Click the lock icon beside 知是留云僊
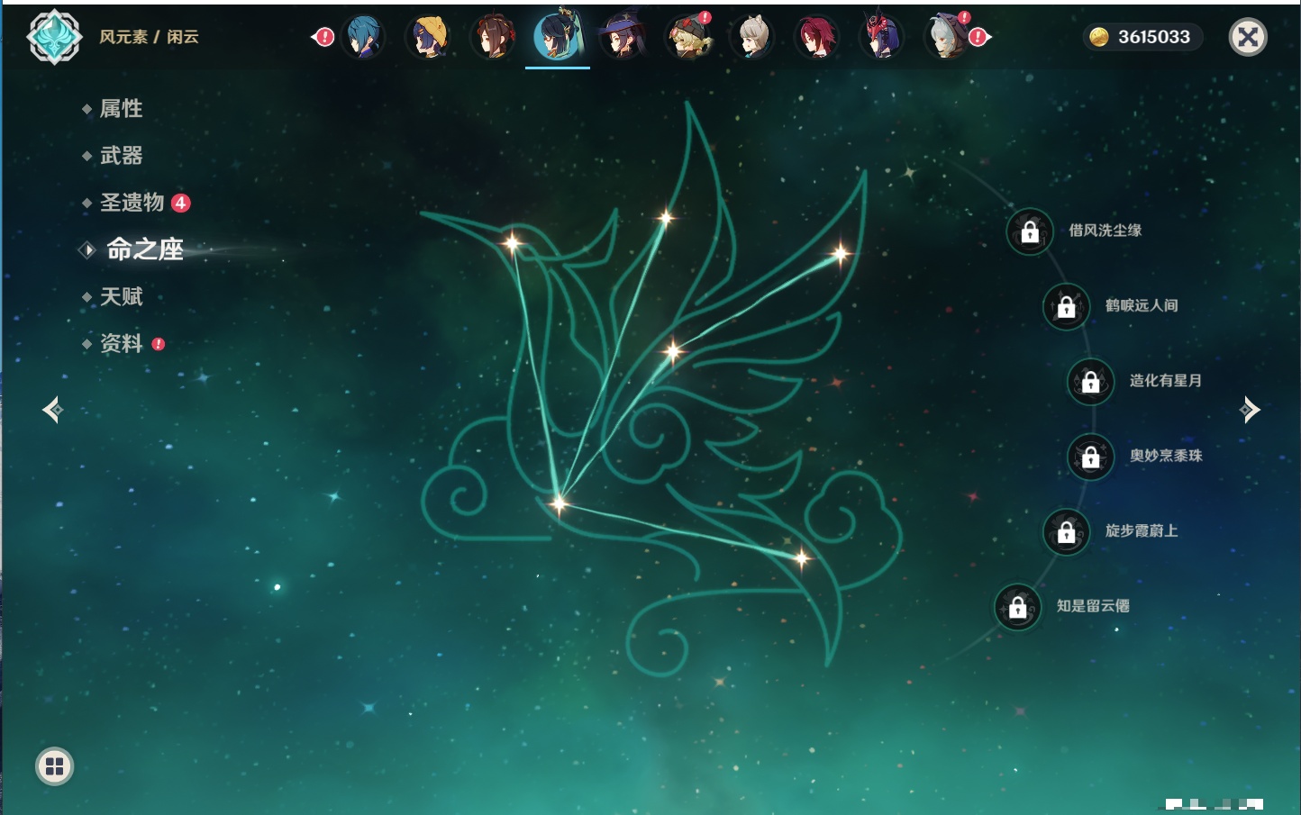The image size is (1301, 815). 1018,607
